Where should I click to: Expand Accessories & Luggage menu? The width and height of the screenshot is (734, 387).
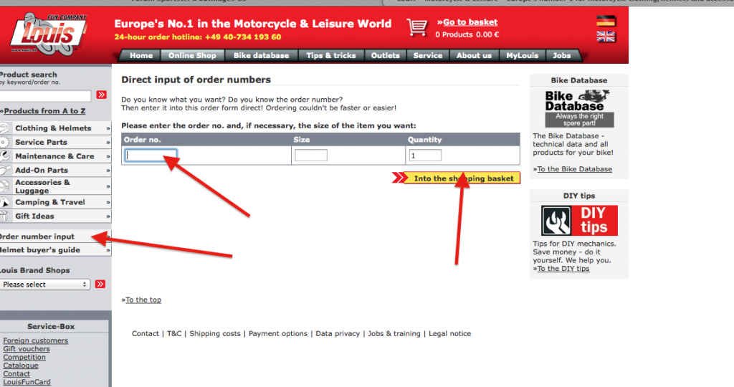click(x=55, y=186)
